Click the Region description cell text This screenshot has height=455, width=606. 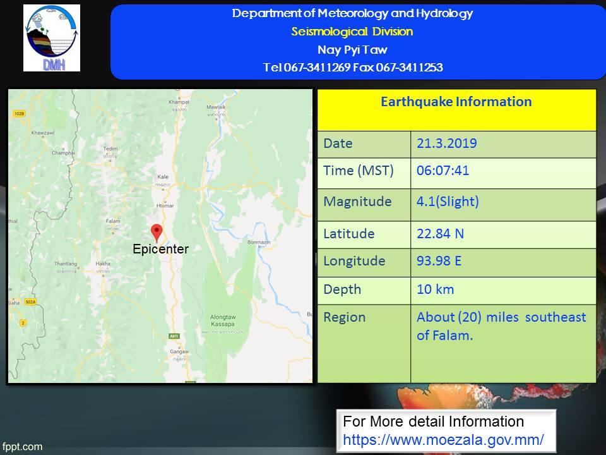click(x=501, y=326)
